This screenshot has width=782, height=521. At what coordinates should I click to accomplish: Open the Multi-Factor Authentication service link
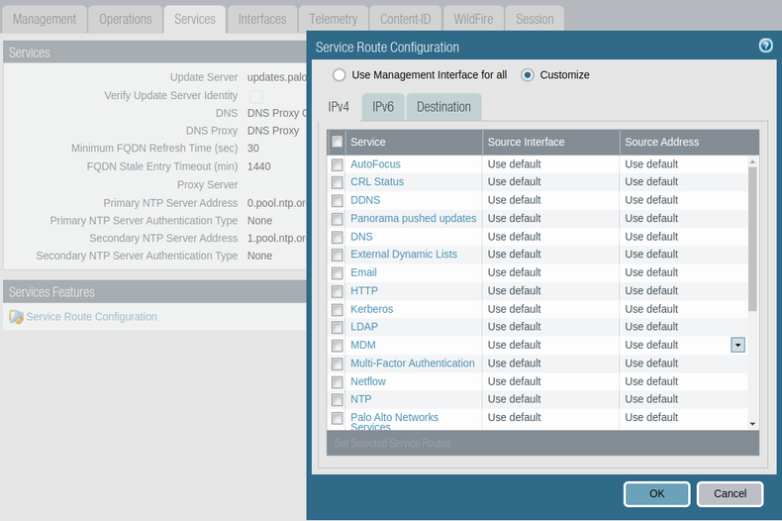(x=412, y=364)
